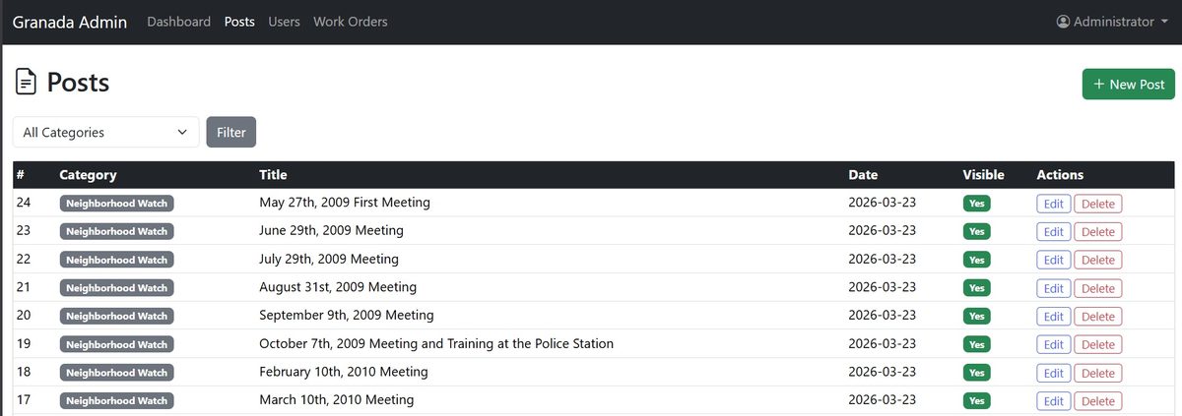Screen dimensions: 1182x416
Task: Click title "October 7th, 2009 Meeting and Training at the Police Station"
Action: click(436, 344)
